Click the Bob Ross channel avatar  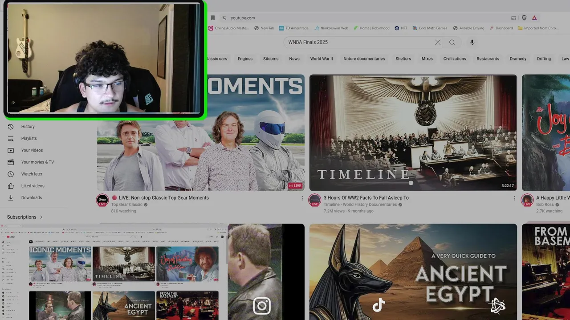coord(527,200)
